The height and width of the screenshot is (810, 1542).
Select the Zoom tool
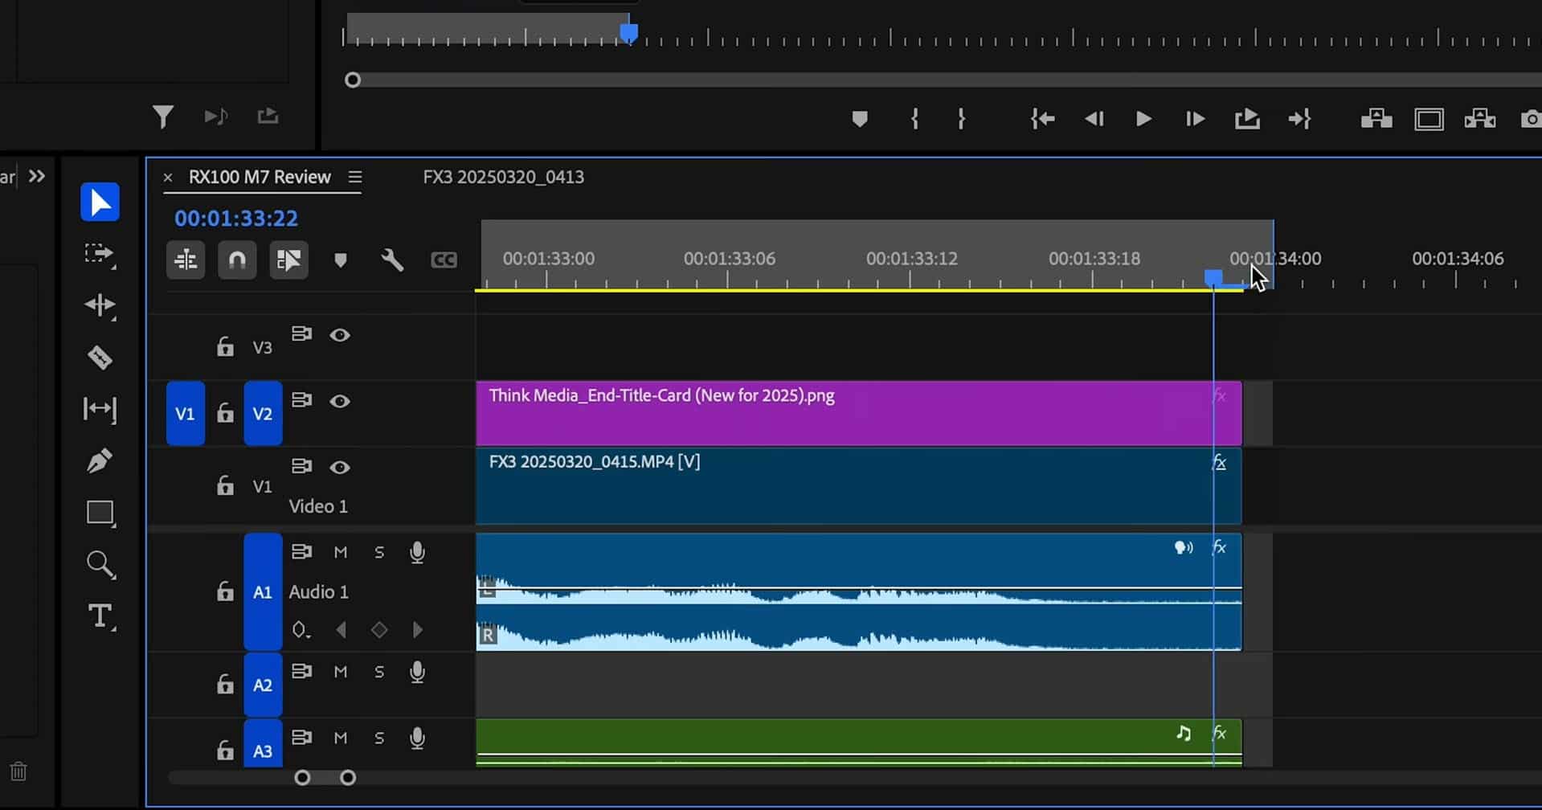pyautogui.click(x=100, y=564)
